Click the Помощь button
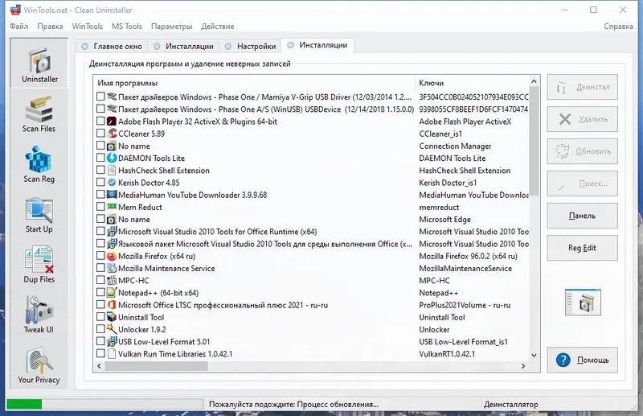 point(582,360)
